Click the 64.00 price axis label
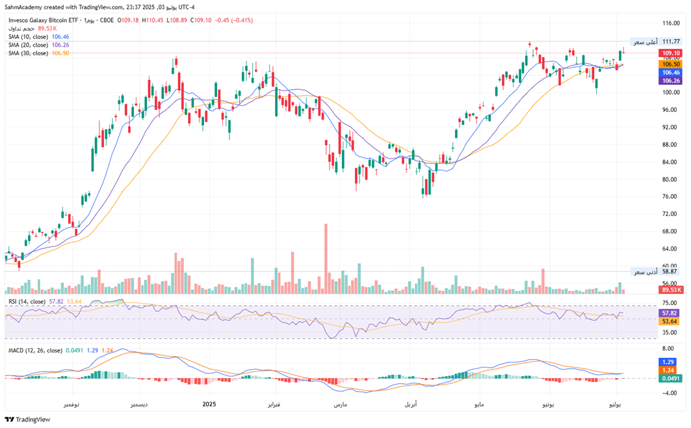 [671, 248]
